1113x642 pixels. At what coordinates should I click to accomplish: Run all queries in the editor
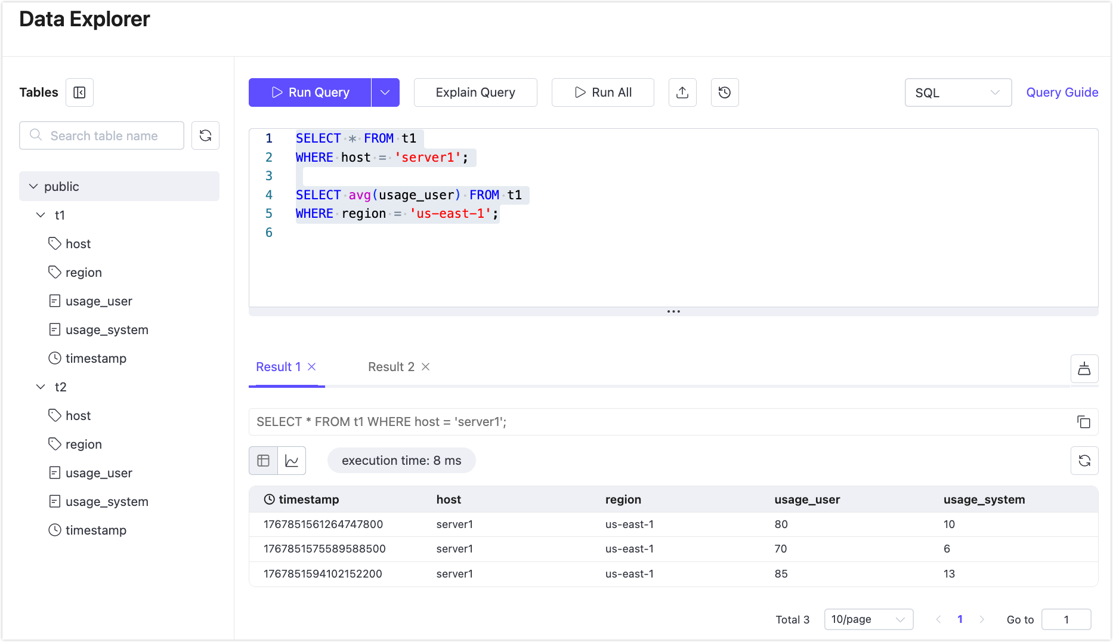click(602, 92)
